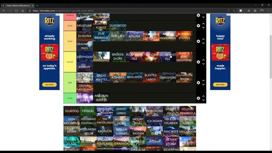Open browser favorites star icon
272x153 pixels.
coord(249,11)
